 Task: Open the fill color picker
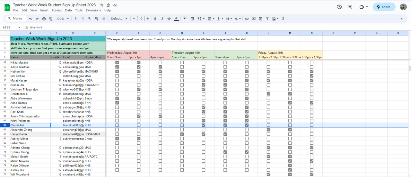tap(185, 19)
